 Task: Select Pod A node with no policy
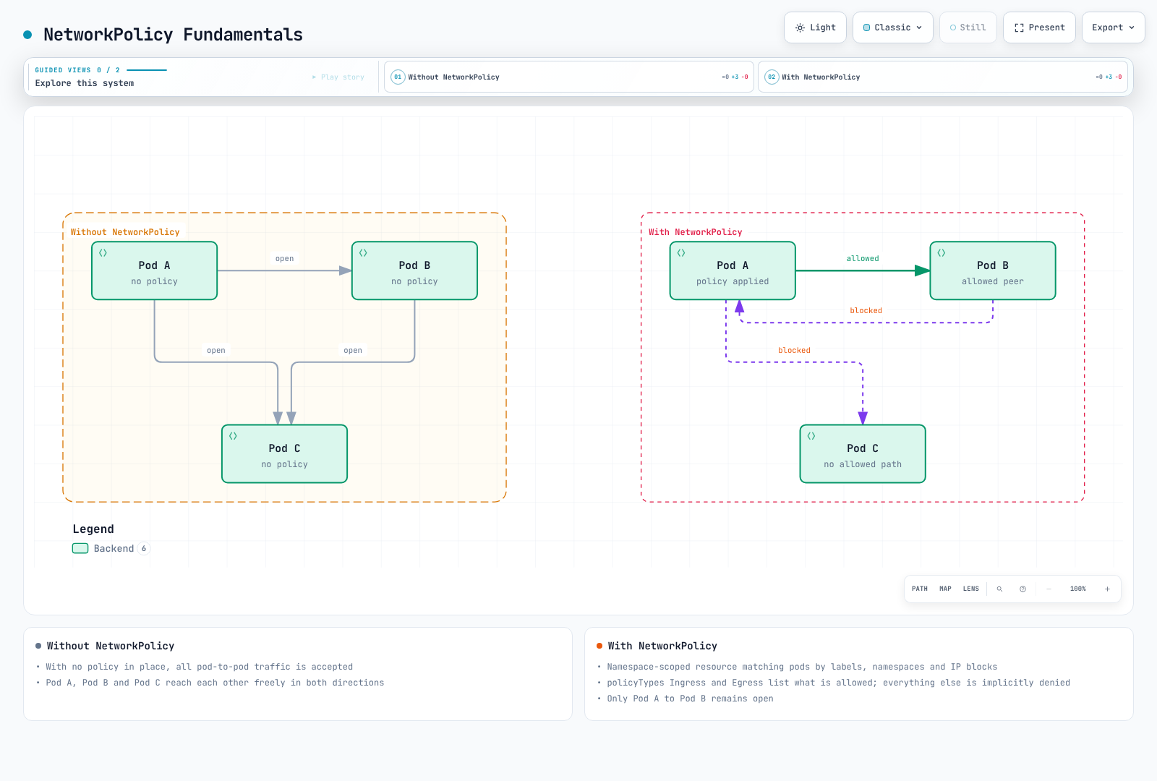point(155,270)
